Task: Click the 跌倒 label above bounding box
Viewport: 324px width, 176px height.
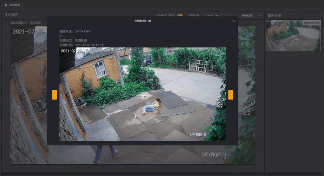Action: point(144,96)
